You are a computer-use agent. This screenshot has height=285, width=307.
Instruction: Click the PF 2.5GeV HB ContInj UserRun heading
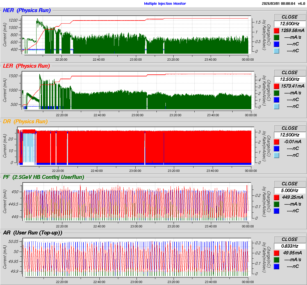pos(44,177)
